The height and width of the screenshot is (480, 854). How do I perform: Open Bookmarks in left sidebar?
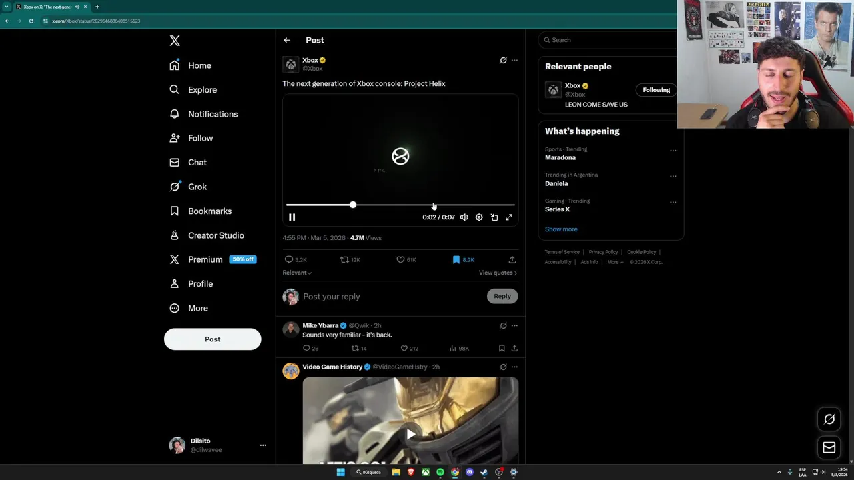(200, 211)
